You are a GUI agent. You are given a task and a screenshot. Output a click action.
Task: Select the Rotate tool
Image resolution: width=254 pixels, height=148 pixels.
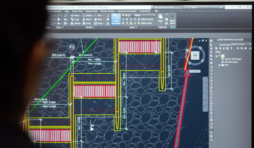point(87,16)
